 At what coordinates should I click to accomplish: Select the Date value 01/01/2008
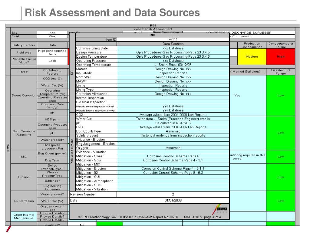click(173, 201)
